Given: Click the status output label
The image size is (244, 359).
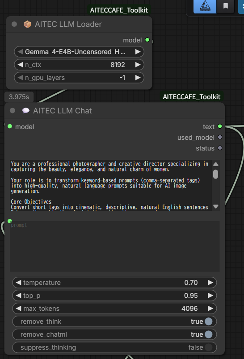Looking at the screenshot, I should coord(205,148).
